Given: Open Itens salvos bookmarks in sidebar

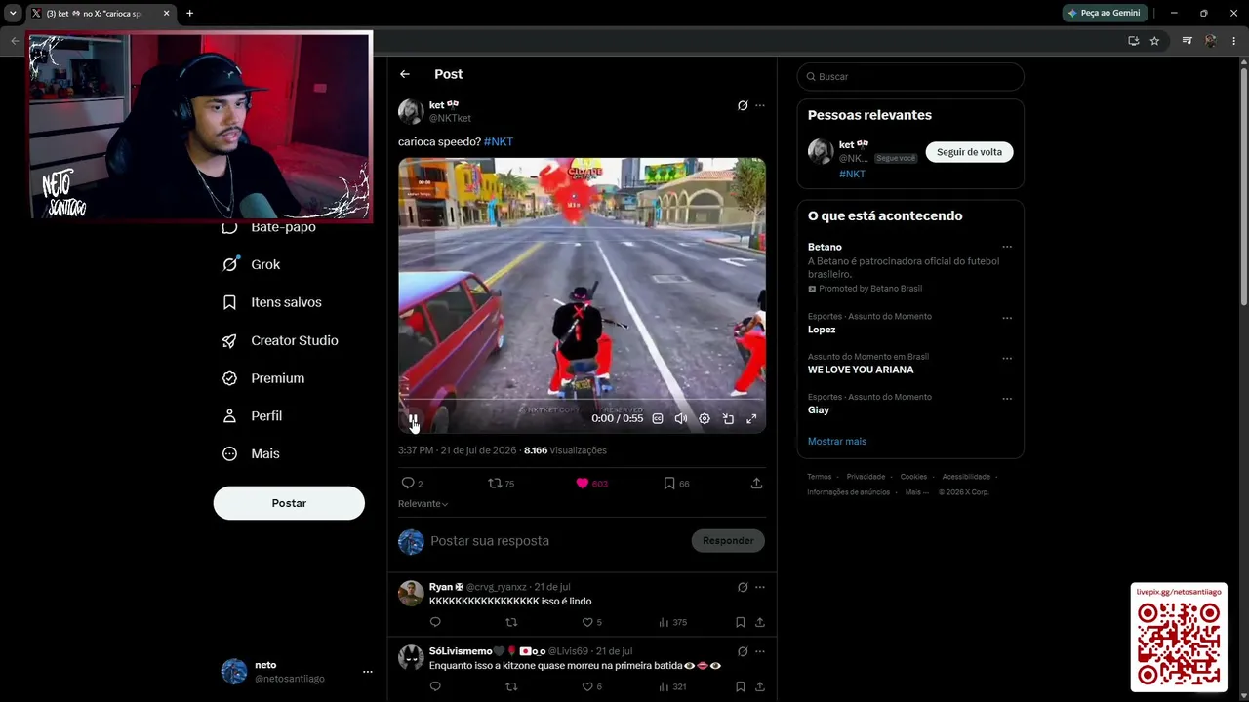Looking at the screenshot, I should pyautogui.click(x=271, y=302).
